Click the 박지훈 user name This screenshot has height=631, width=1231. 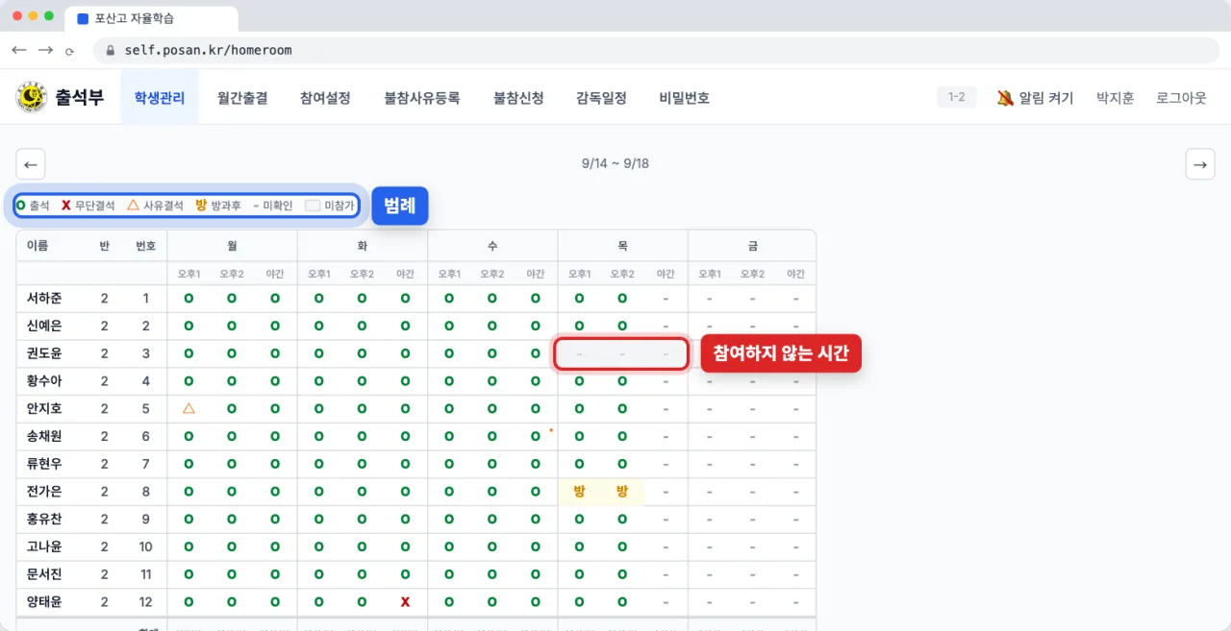pos(1116,97)
